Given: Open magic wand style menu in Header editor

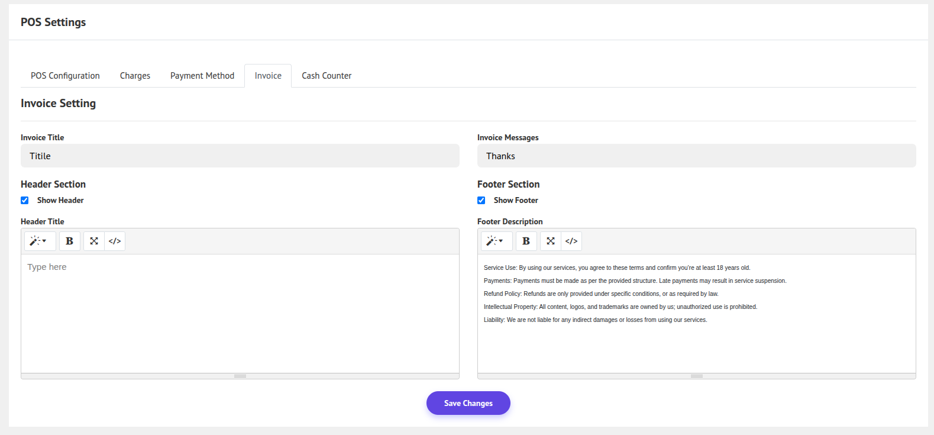Looking at the screenshot, I should point(39,241).
